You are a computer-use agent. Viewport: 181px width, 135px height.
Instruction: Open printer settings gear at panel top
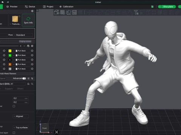[32, 11]
